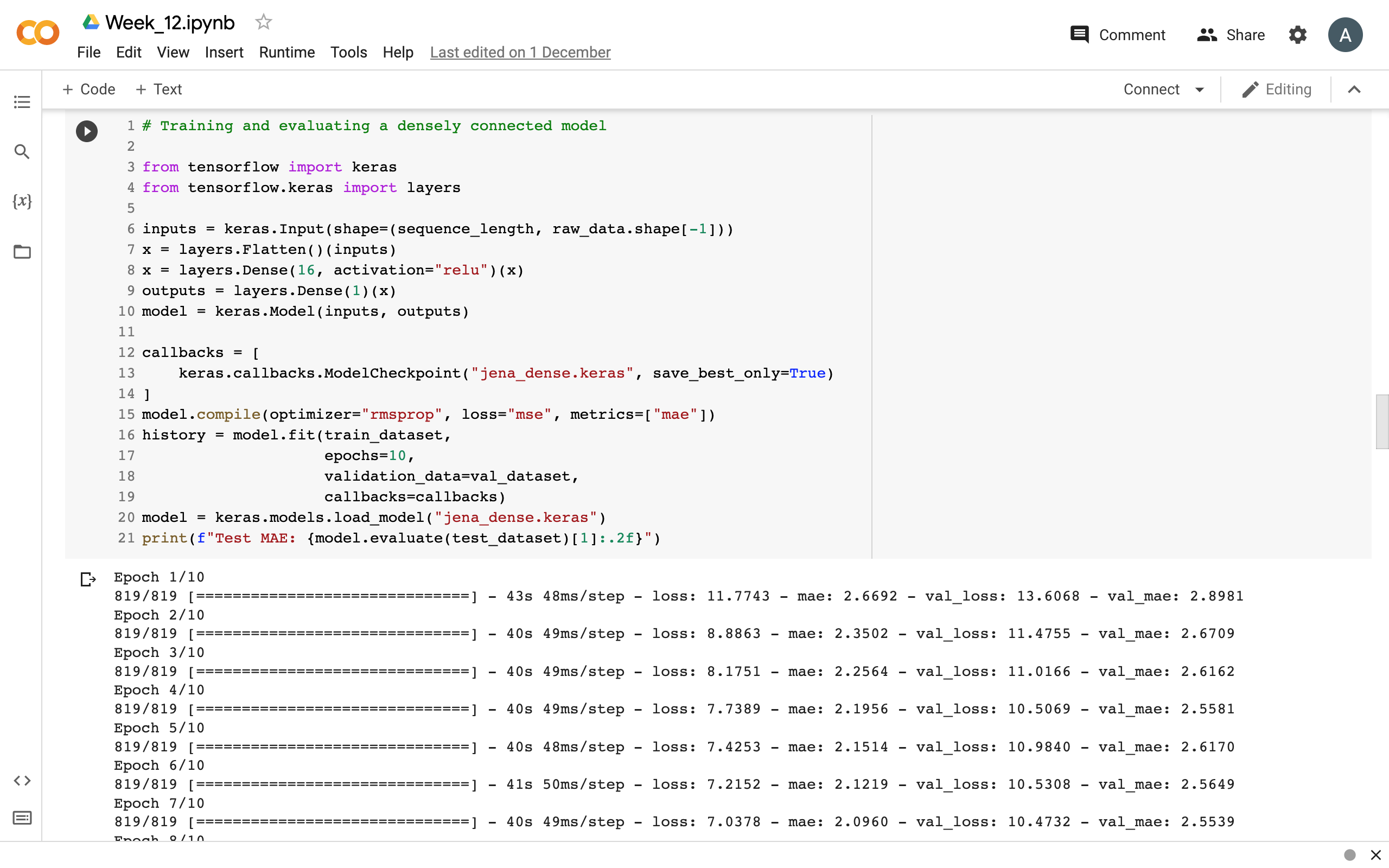Switch out of Editing mode
The image size is (1389, 868).
click(x=1277, y=89)
